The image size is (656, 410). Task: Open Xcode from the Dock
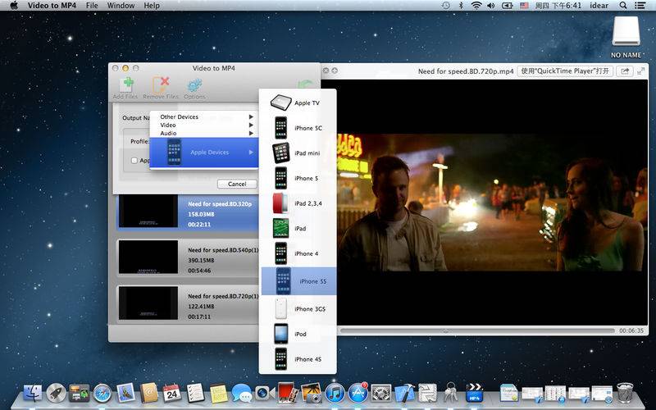coord(404,394)
